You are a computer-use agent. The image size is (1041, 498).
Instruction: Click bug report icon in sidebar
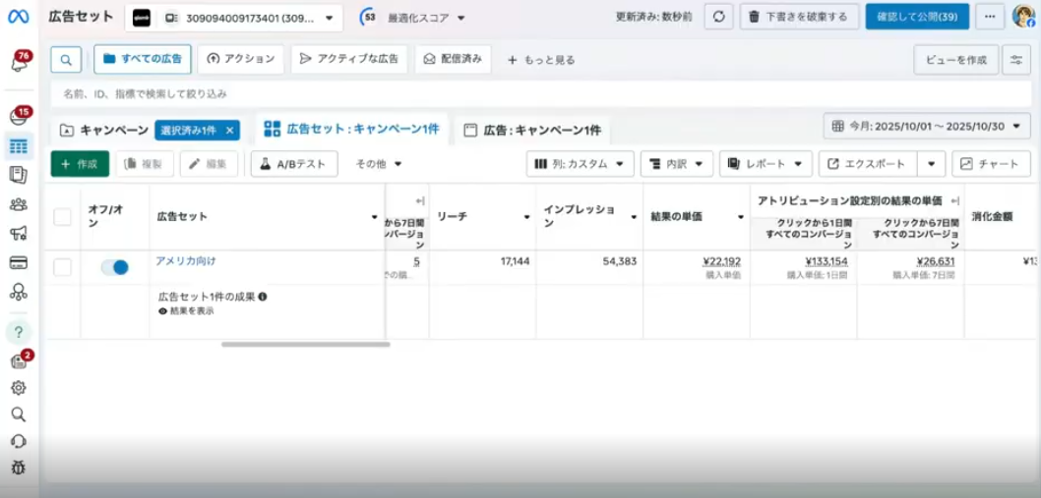point(19,469)
